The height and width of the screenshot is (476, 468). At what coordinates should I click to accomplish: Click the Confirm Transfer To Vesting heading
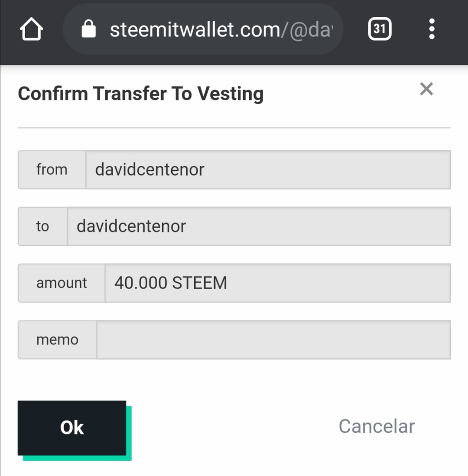pos(141,93)
